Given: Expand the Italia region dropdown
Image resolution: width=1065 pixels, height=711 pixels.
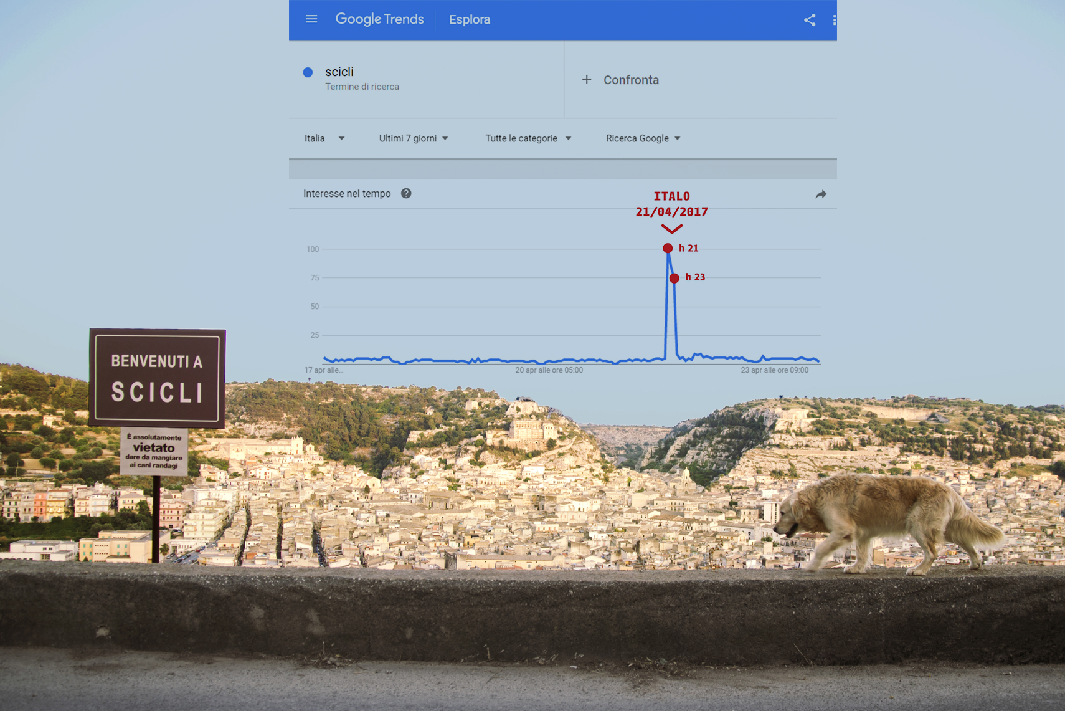Looking at the screenshot, I should pyautogui.click(x=324, y=138).
